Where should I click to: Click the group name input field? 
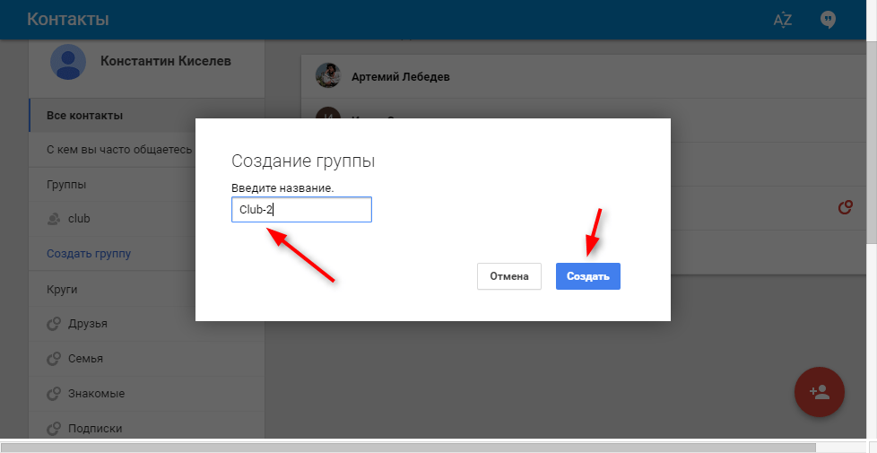(301, 210)
